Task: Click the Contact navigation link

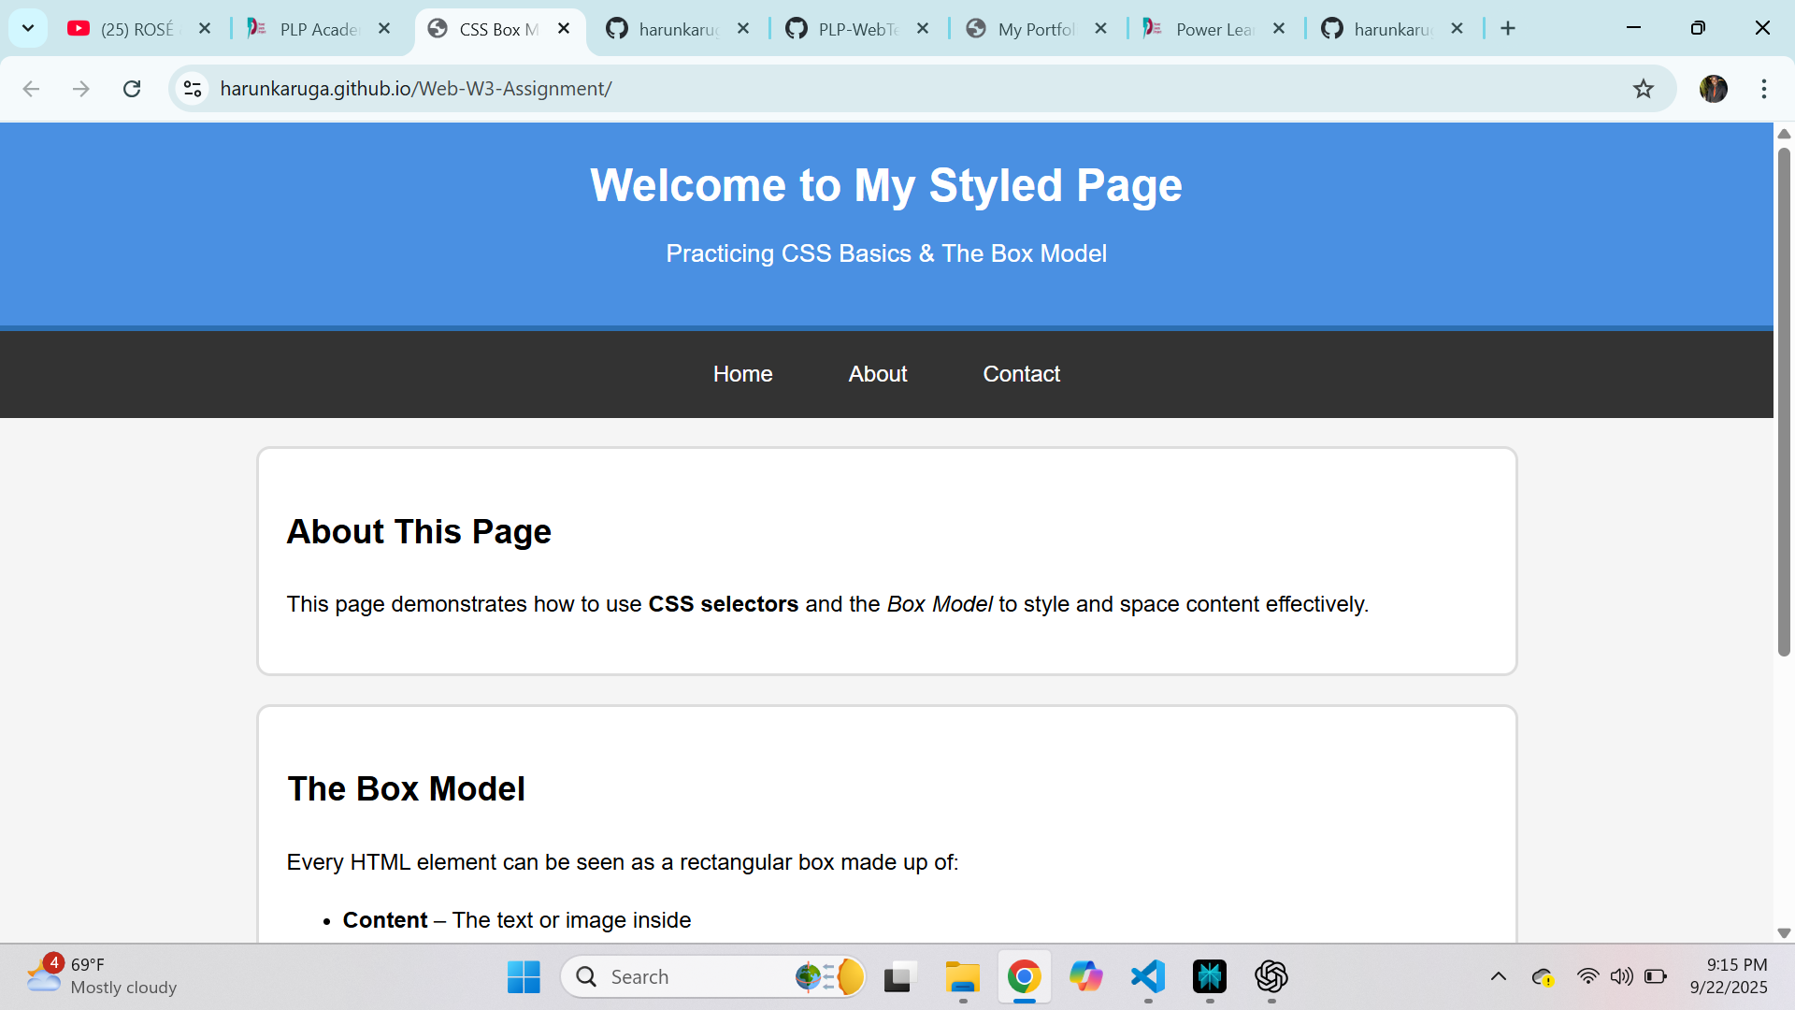Action: [x=1021, y=374]
